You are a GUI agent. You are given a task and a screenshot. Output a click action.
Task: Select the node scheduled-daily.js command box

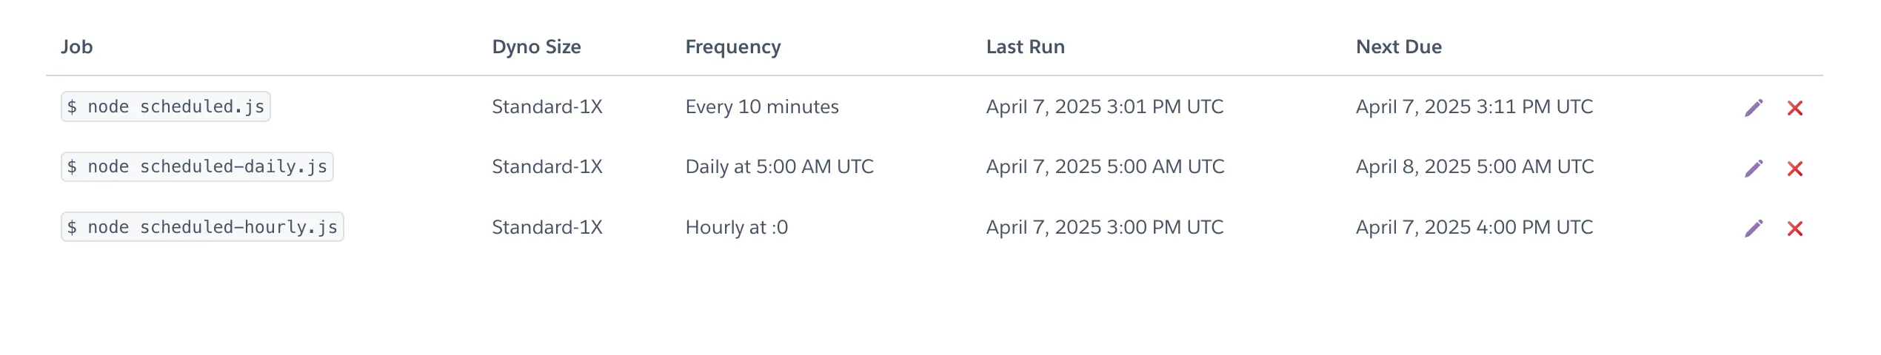tap(197, 166)
